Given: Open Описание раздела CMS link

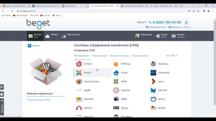Looking at the screenshot, I should click(x=38, y=100).
